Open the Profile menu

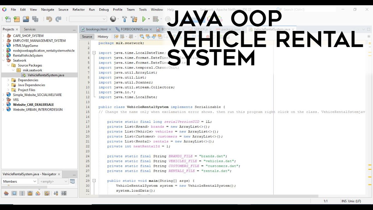(x=118, y=10)
